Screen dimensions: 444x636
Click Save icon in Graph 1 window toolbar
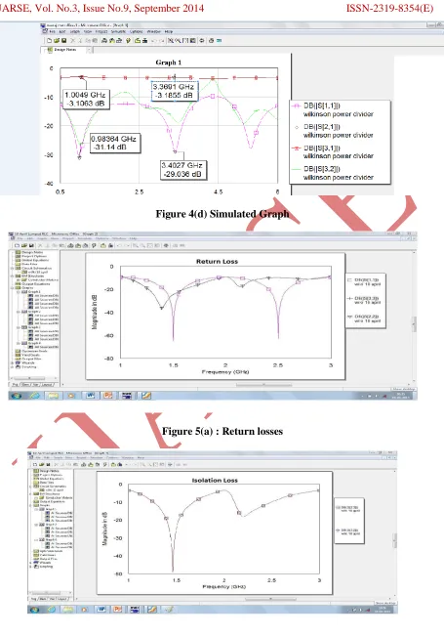tap(63, 41)
